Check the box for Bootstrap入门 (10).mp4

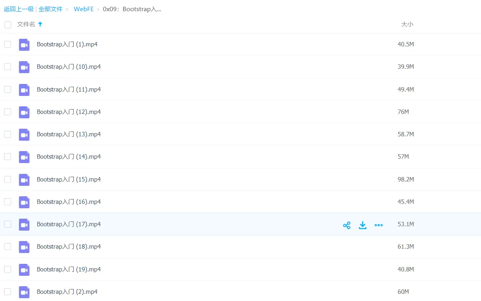coord(8,67)
